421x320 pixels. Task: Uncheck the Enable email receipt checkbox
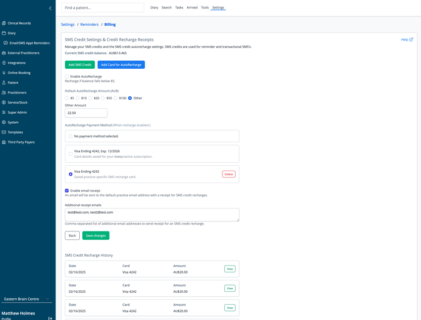pyautogui.click(x=67, y=190)
